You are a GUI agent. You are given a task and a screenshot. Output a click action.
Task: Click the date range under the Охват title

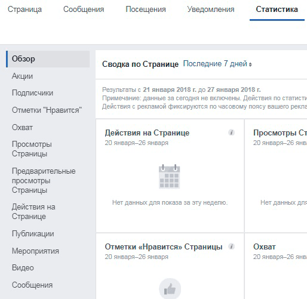point(280,257)
